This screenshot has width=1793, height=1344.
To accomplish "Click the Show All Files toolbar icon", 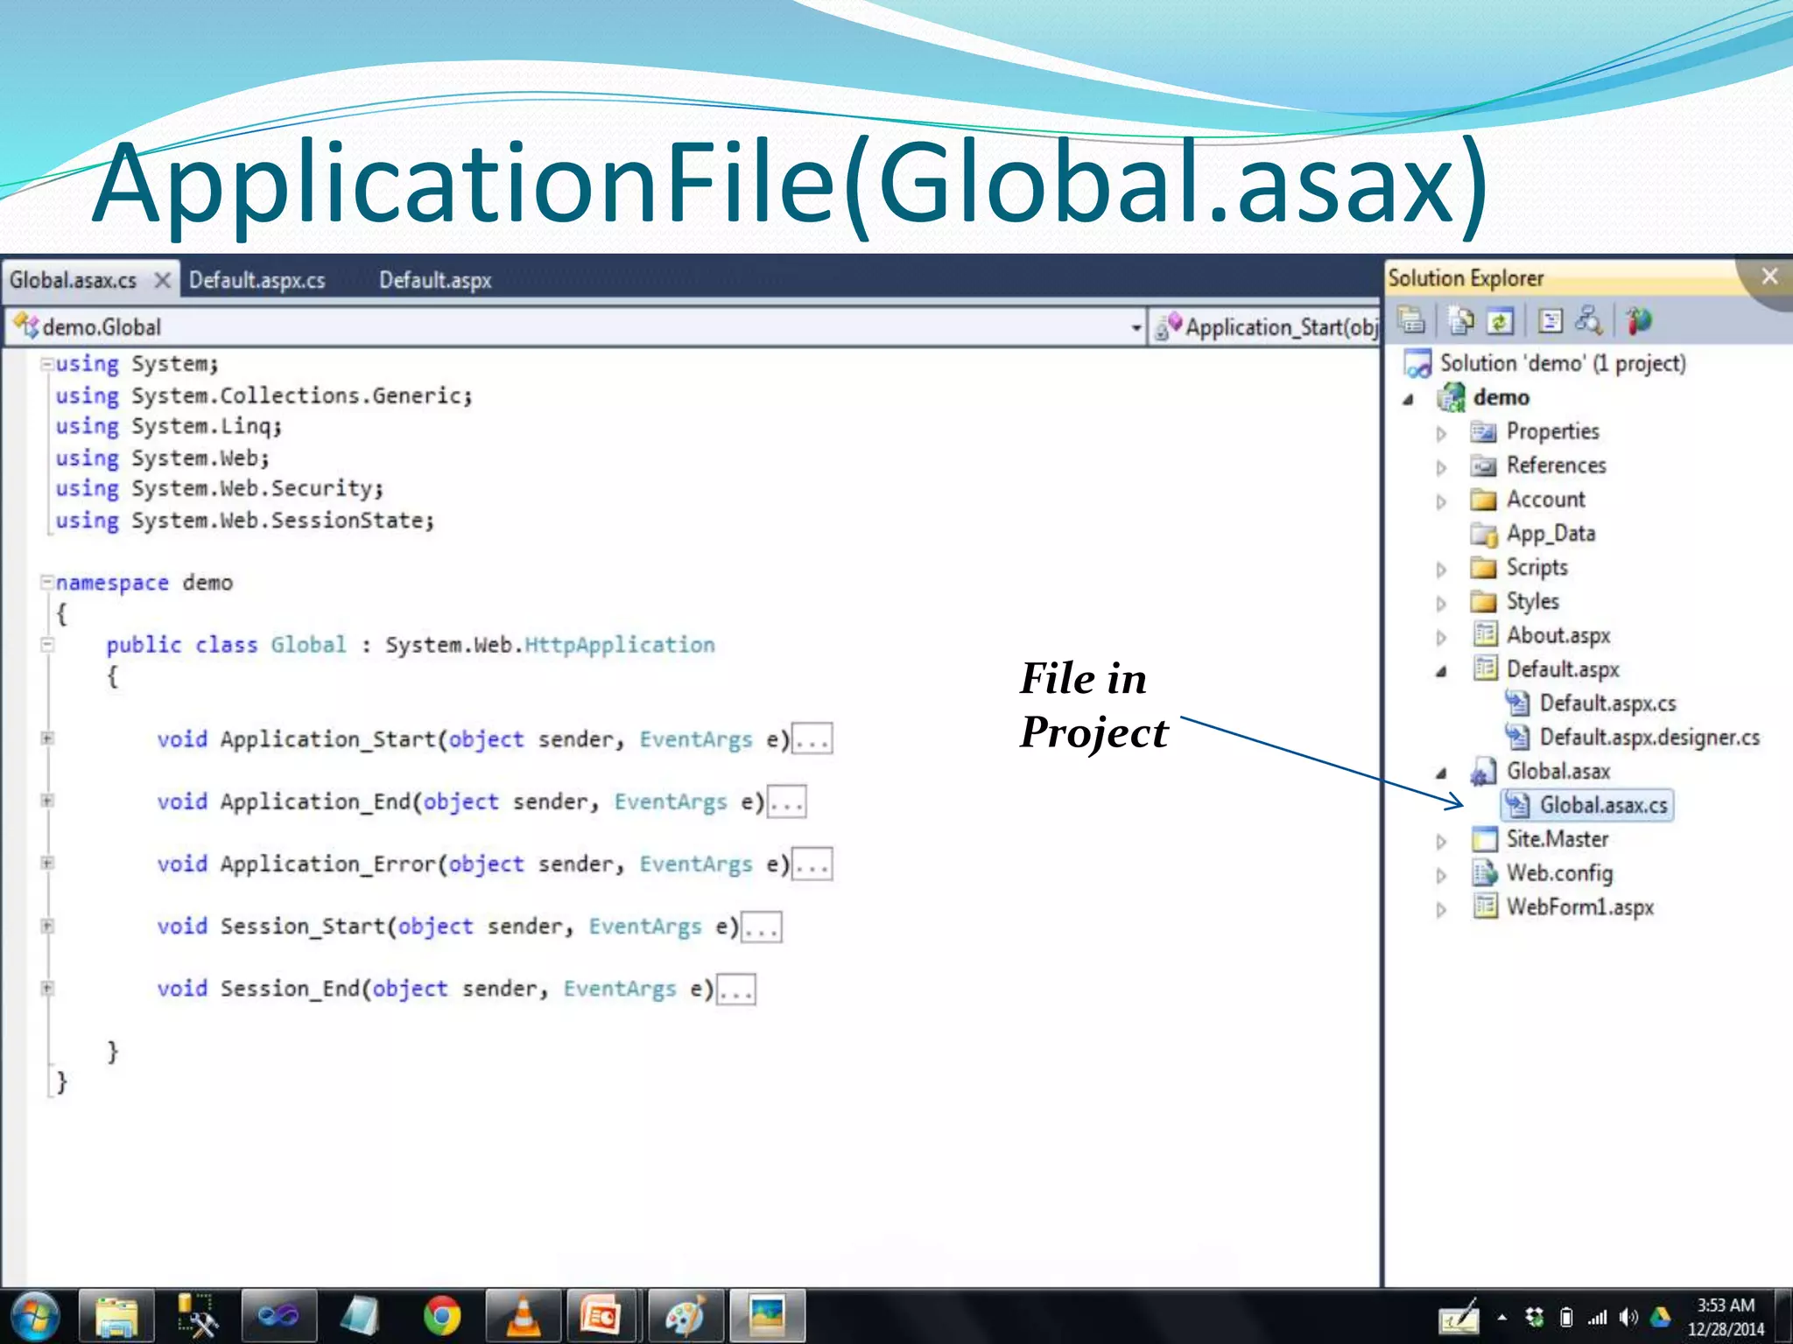I will (1459, 321).
